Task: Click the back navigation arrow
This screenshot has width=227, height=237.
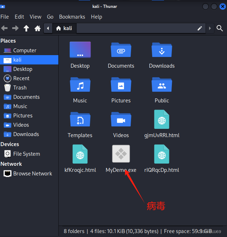Action: (x=4, y=28)
